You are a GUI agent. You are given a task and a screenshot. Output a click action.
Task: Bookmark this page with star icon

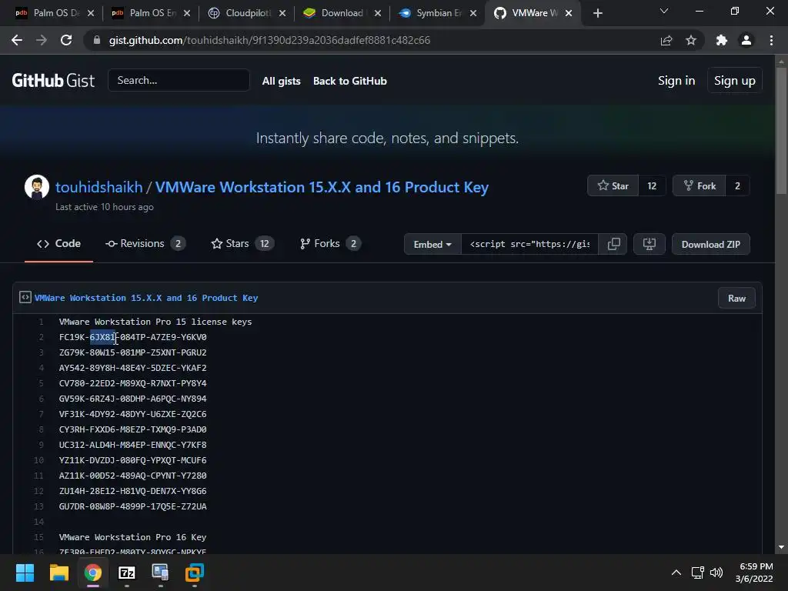coord(691,40)
